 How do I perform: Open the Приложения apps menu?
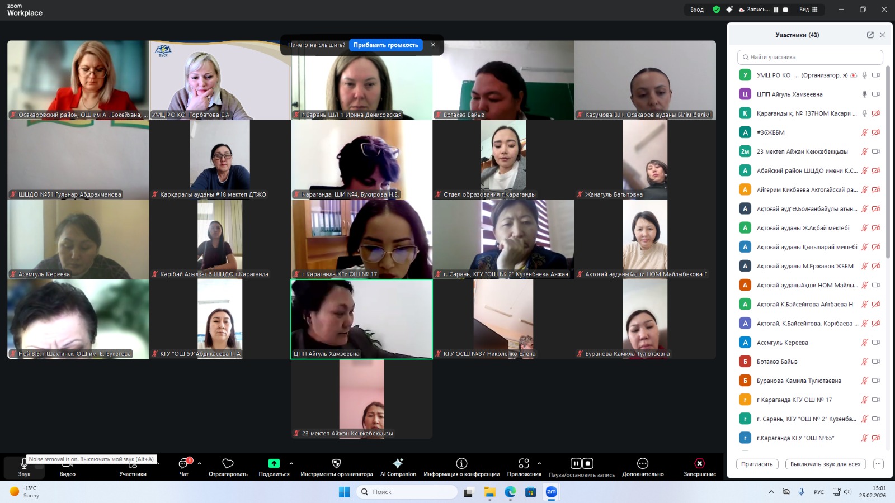coord(524,463)
